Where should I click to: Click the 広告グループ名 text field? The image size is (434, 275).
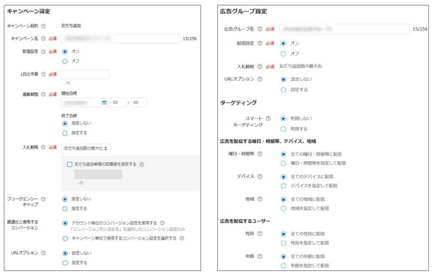pos(342,30)
